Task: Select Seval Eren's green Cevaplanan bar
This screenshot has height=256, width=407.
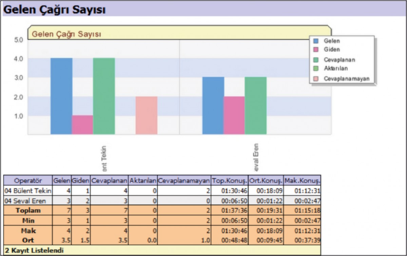Action: (255, 106)
